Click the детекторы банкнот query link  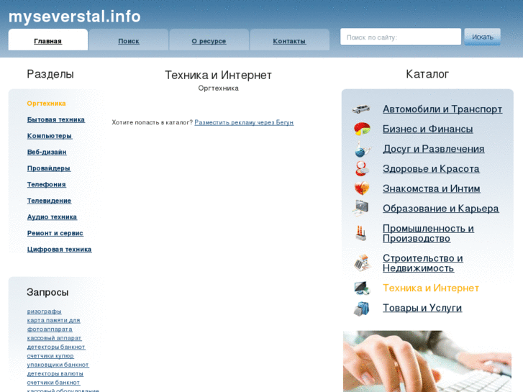coord(56,347)
